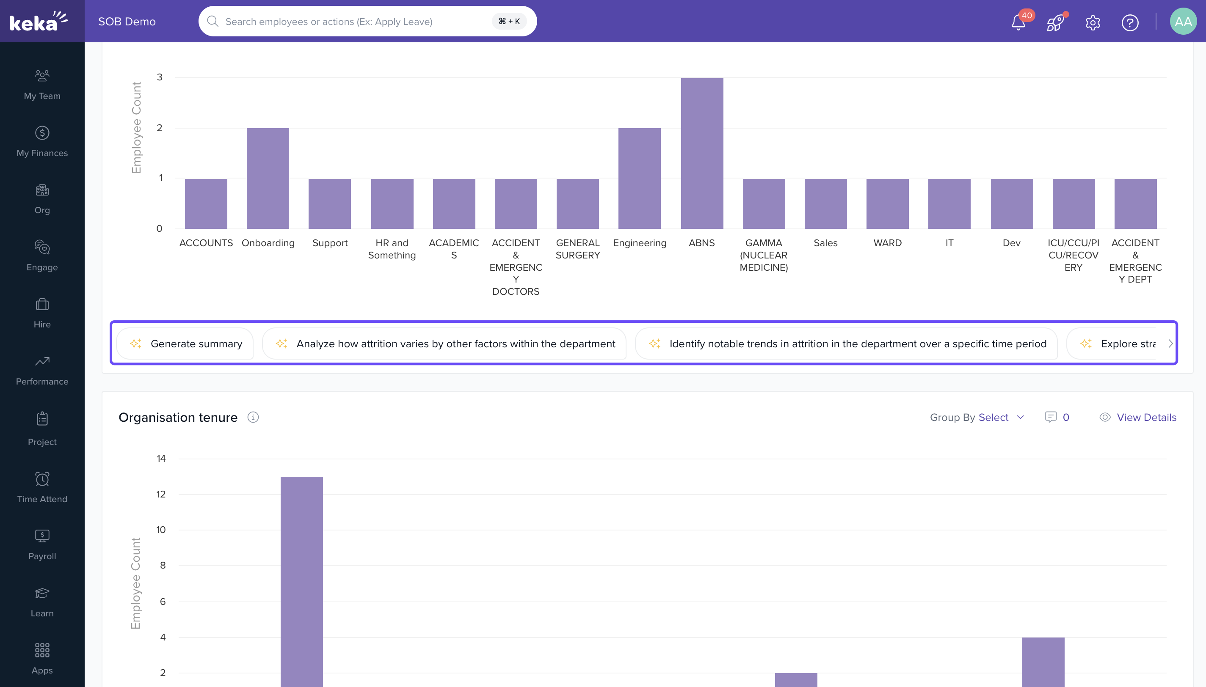Open the notifications bell icon
The height and width of the screenshot is (687, 1206).
[x=1018, y=22]
